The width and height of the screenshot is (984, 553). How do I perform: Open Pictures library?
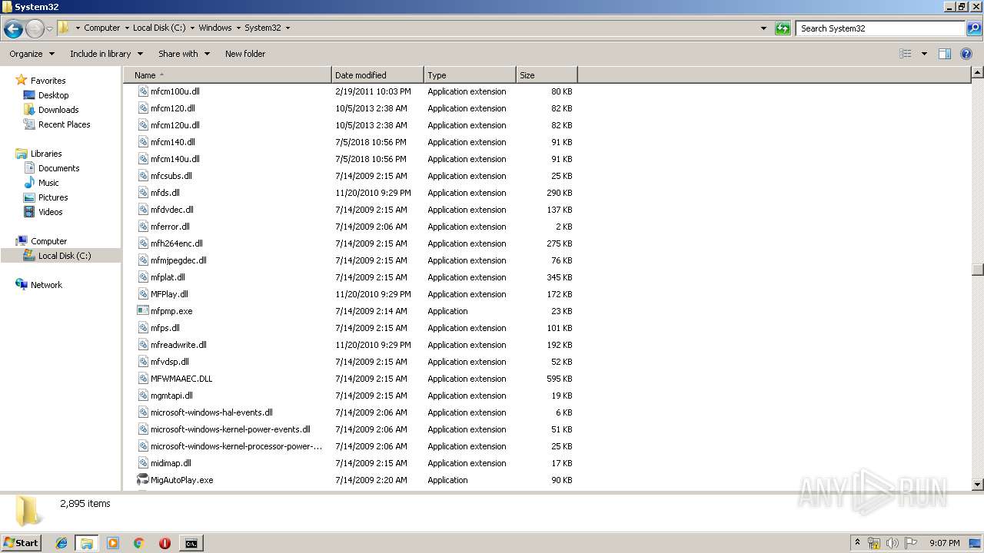point(53,197)
